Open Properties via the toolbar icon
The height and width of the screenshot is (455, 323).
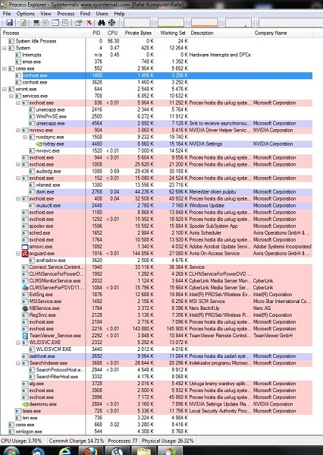pos(78,23)
